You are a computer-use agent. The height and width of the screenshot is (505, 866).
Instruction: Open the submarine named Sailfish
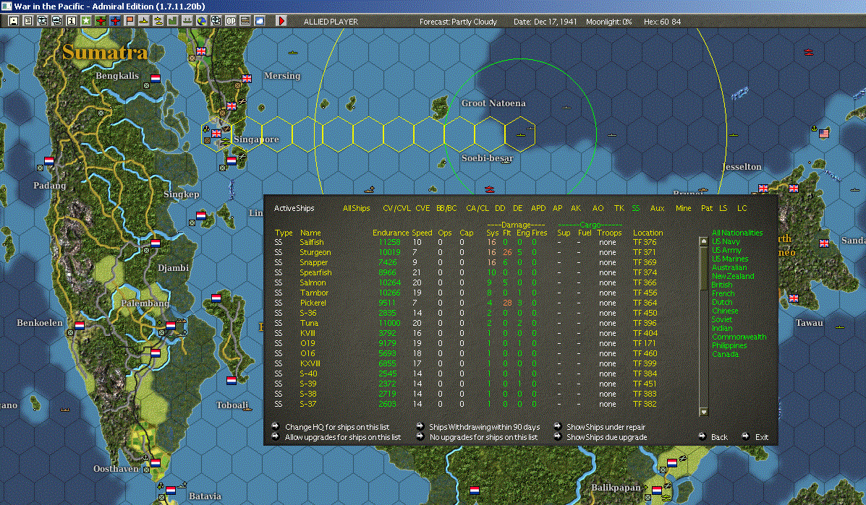(312, 242)
